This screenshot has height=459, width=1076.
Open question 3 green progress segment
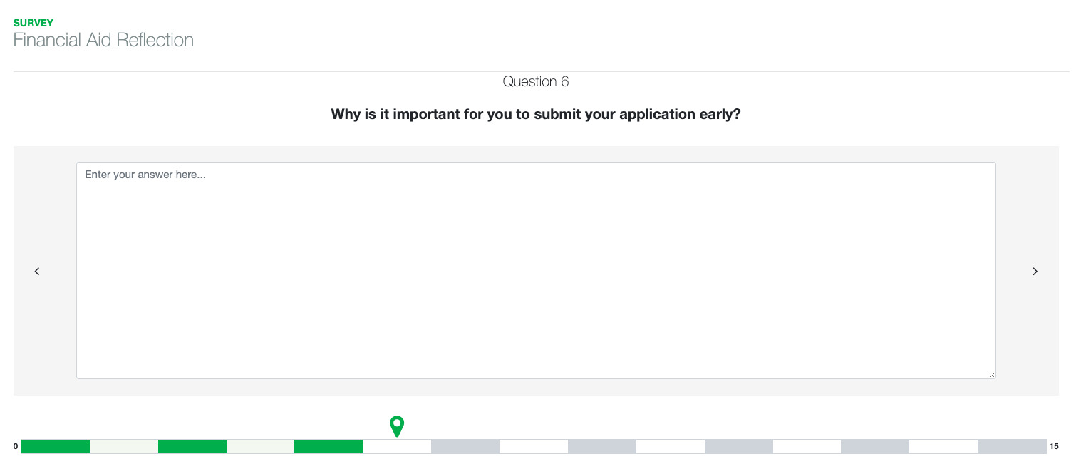point(192,447)
